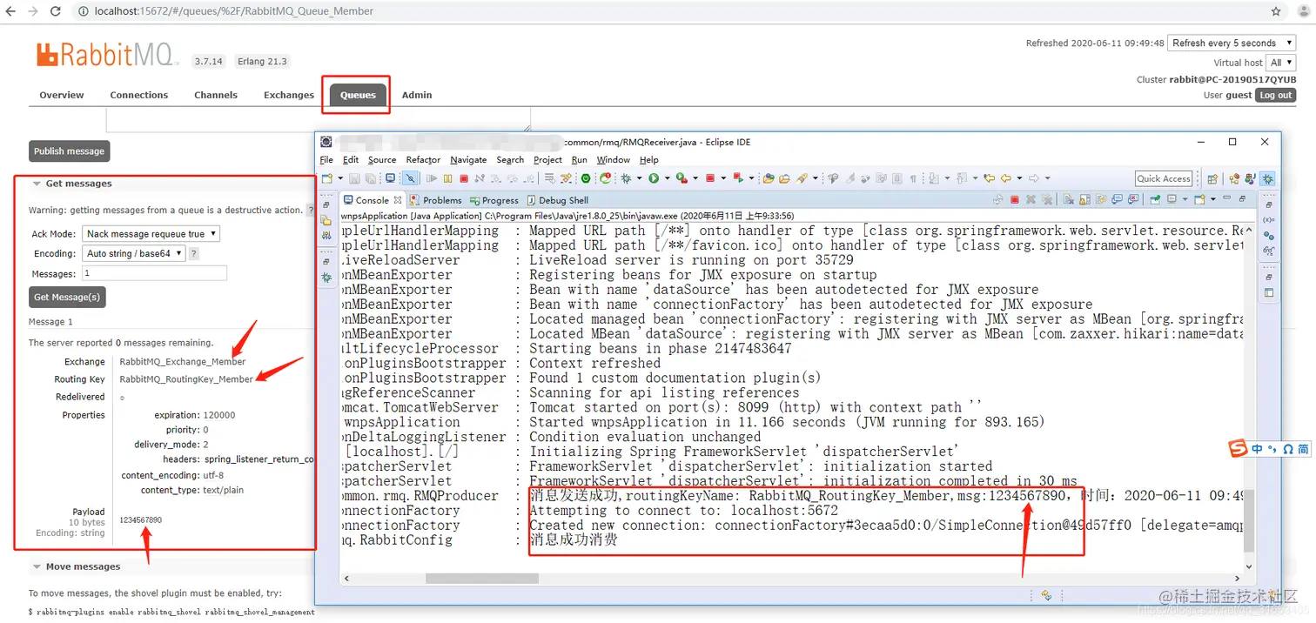This screenshot has height=623, width=1316.
Task: Toggle Skip All Breakpoints in Eclipse toolbar
Action: (411, 178)
